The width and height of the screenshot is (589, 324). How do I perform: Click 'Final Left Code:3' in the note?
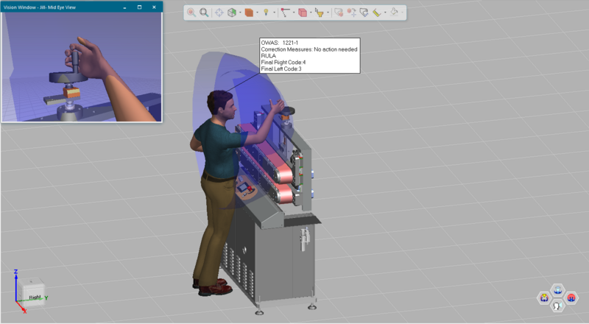click(x=281, y=68)
